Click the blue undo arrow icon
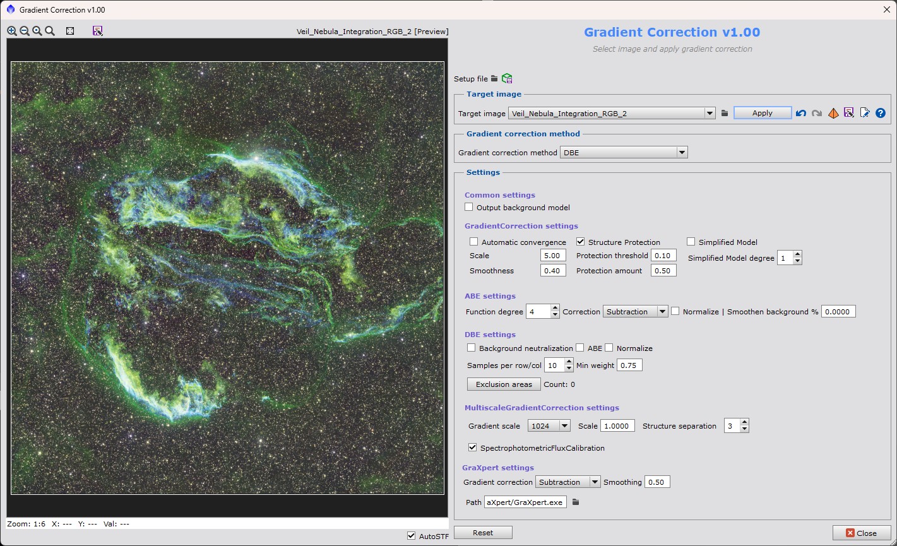The height and width of the screenshot is (546, 897). (x=801, y=114)
